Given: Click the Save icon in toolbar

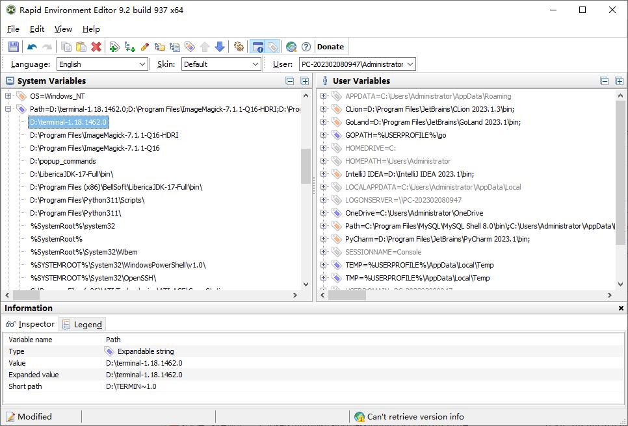Looking at the screenshot, I should 14,47.
